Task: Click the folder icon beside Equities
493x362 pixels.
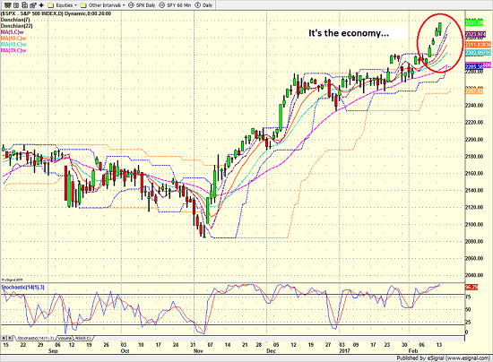Action: tap(50, 5)
